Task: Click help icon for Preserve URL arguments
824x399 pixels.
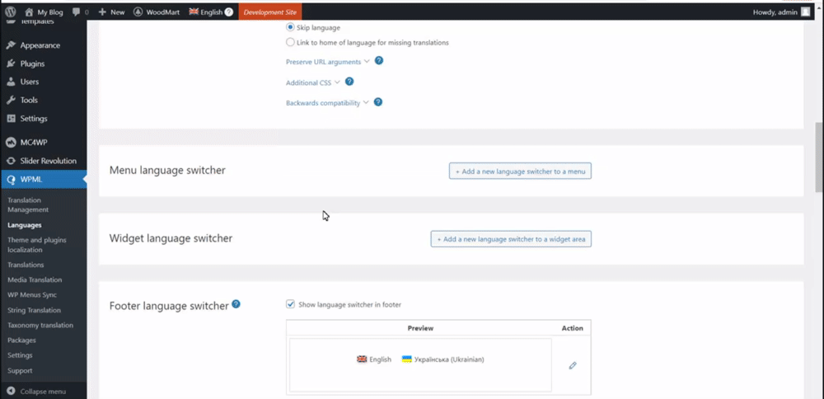Action: click(379, 60)
